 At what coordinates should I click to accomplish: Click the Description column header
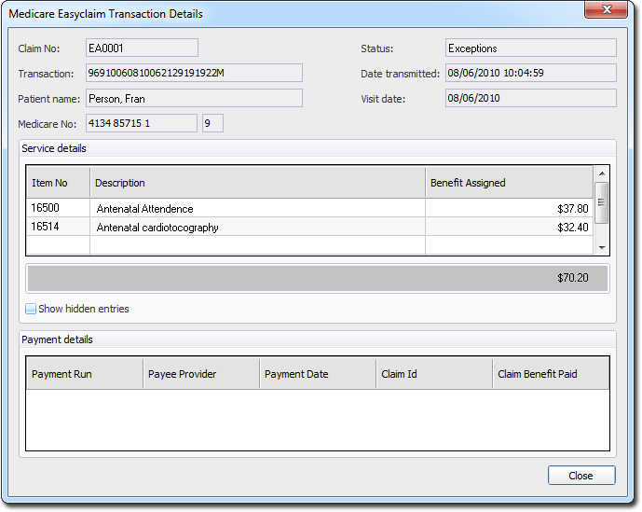point(256,183)
